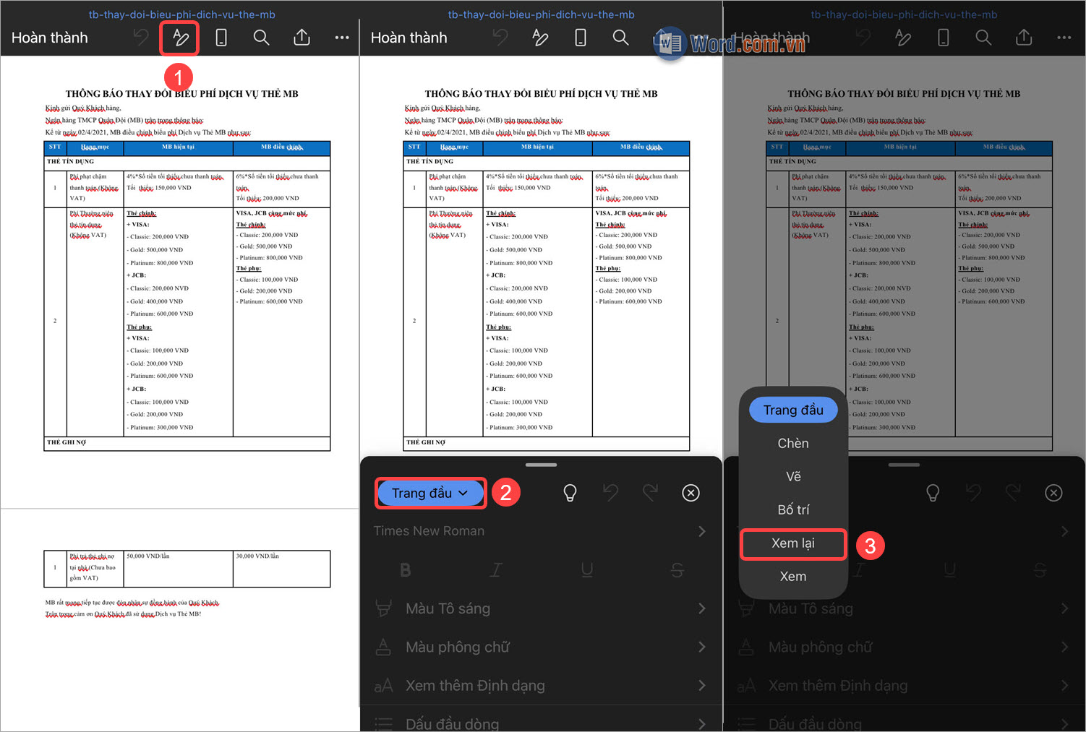The height and width of the screenshot is (732, 1086).
Task: Toggle Strikethrough on the middle screen
Action: (x=677, y=570)
